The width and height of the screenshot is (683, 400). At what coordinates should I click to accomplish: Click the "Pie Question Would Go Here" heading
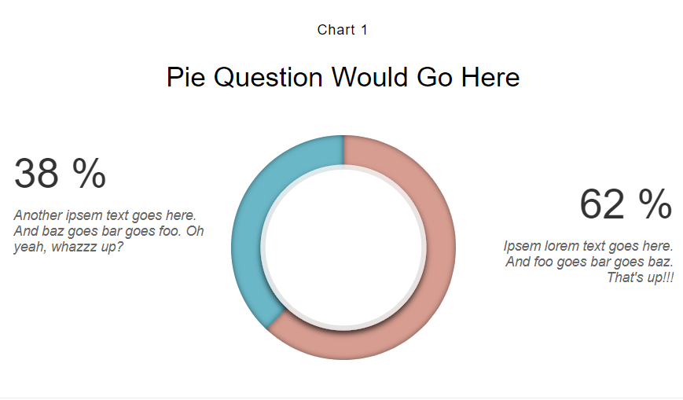tap(343, 77)
